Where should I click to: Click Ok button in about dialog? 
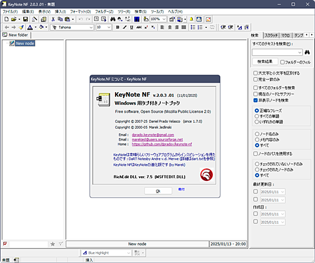click(x=158, y=191)
